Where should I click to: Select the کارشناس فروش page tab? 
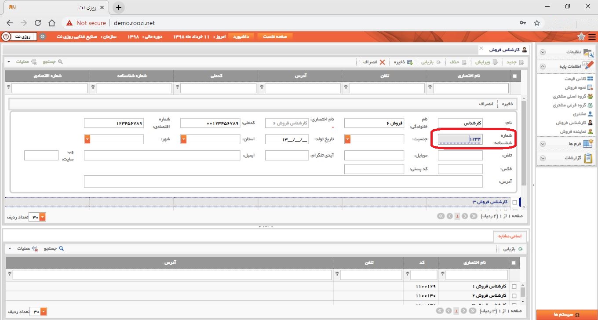pyautogui.click(x=507, y=50)
